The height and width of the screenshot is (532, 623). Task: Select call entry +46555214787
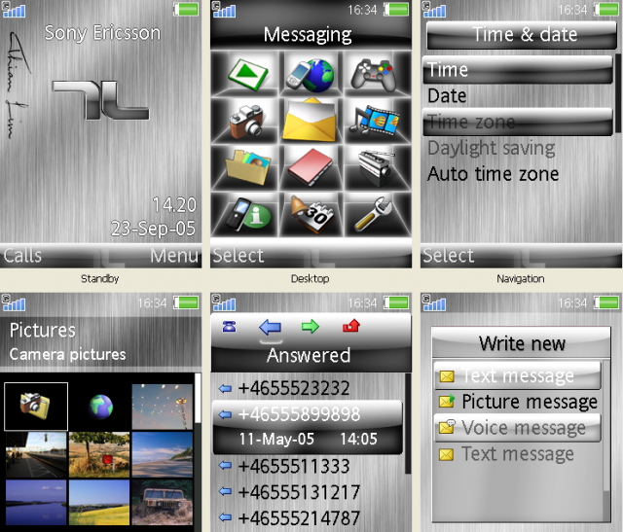click(308, 518)
